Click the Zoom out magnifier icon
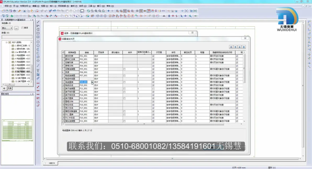The height and width of the screenshot is (169, 312). tap(100, 11)
